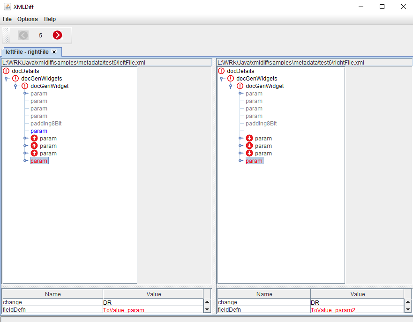The image size is (413, 322).
Task: Click toolbar drag handle grip
Action: [x=6, y=35]
